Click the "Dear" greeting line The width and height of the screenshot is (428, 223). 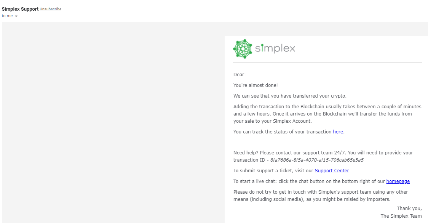(238, 74)
